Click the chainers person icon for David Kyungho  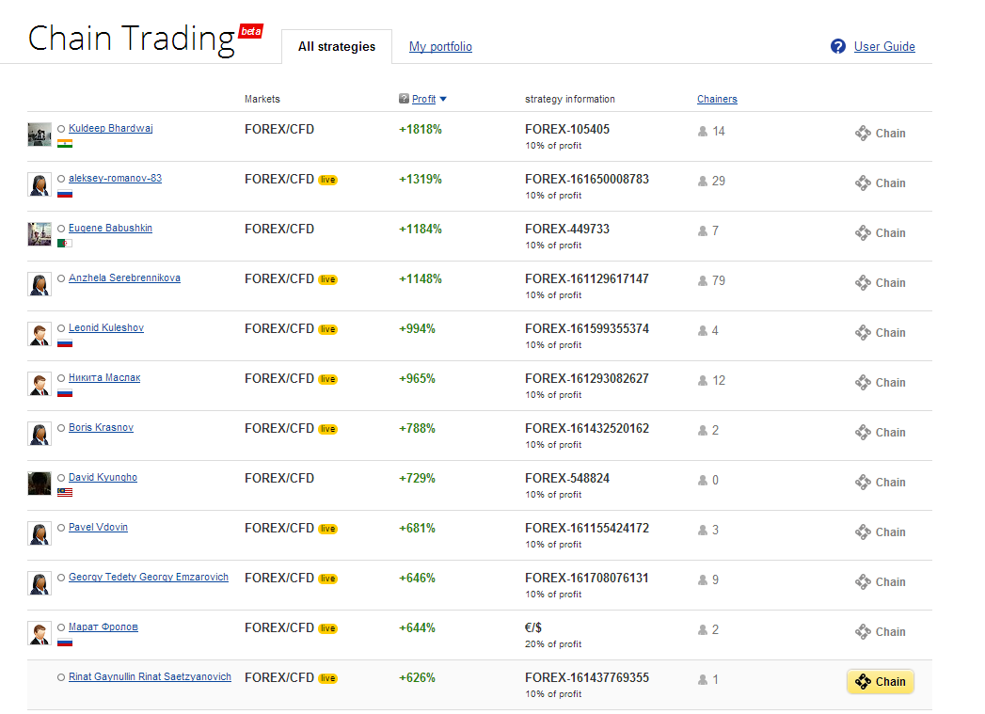point(702,480)
